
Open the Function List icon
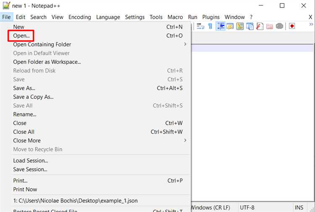260,26
